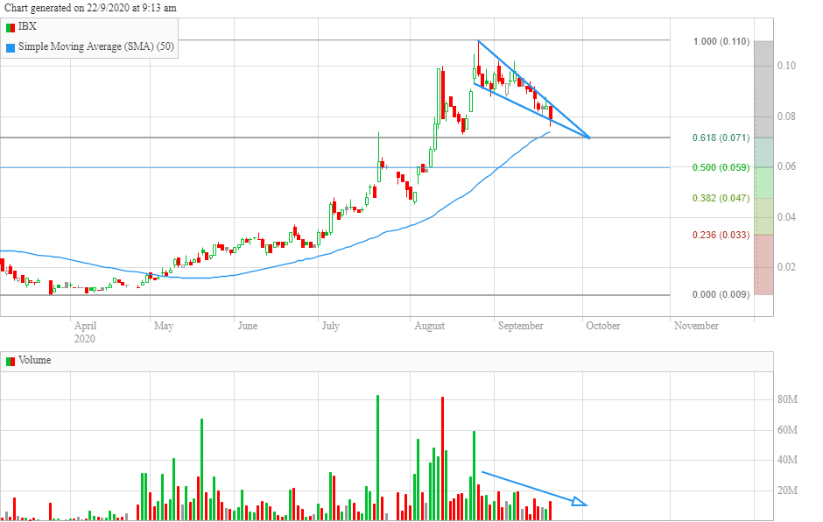
Task: Select the IBX legend label
Action: click(x=27, y=26)
